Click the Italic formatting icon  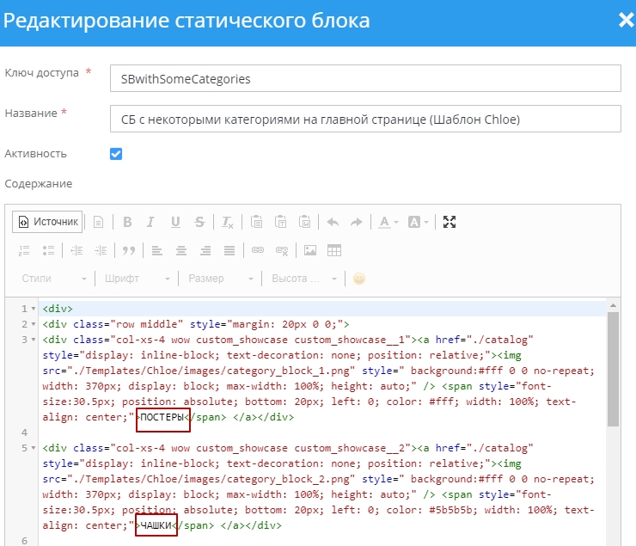(151, 222)
